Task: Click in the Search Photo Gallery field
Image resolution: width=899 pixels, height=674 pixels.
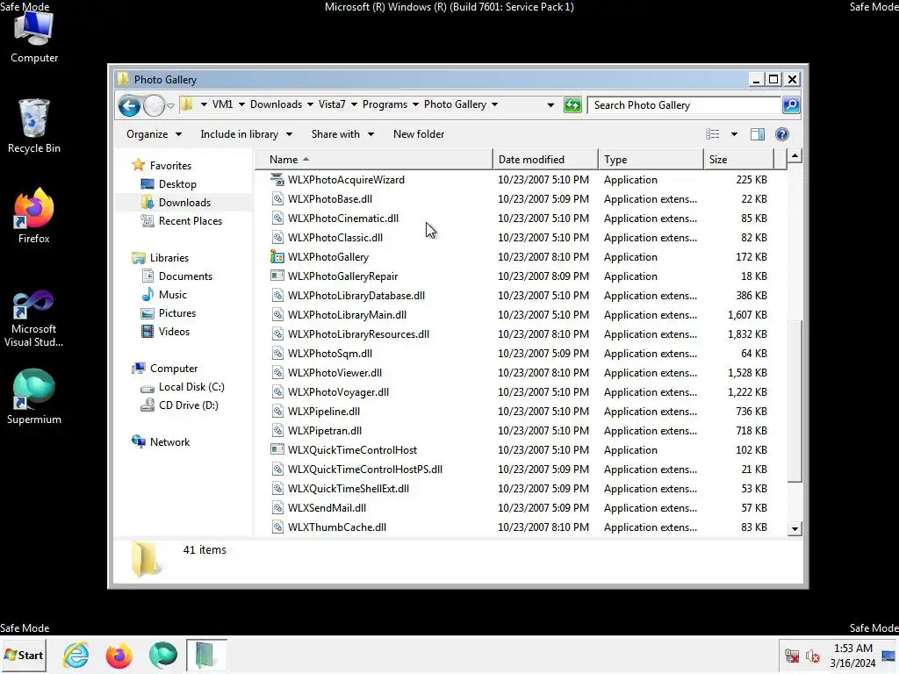Action: tap(685, 105)
